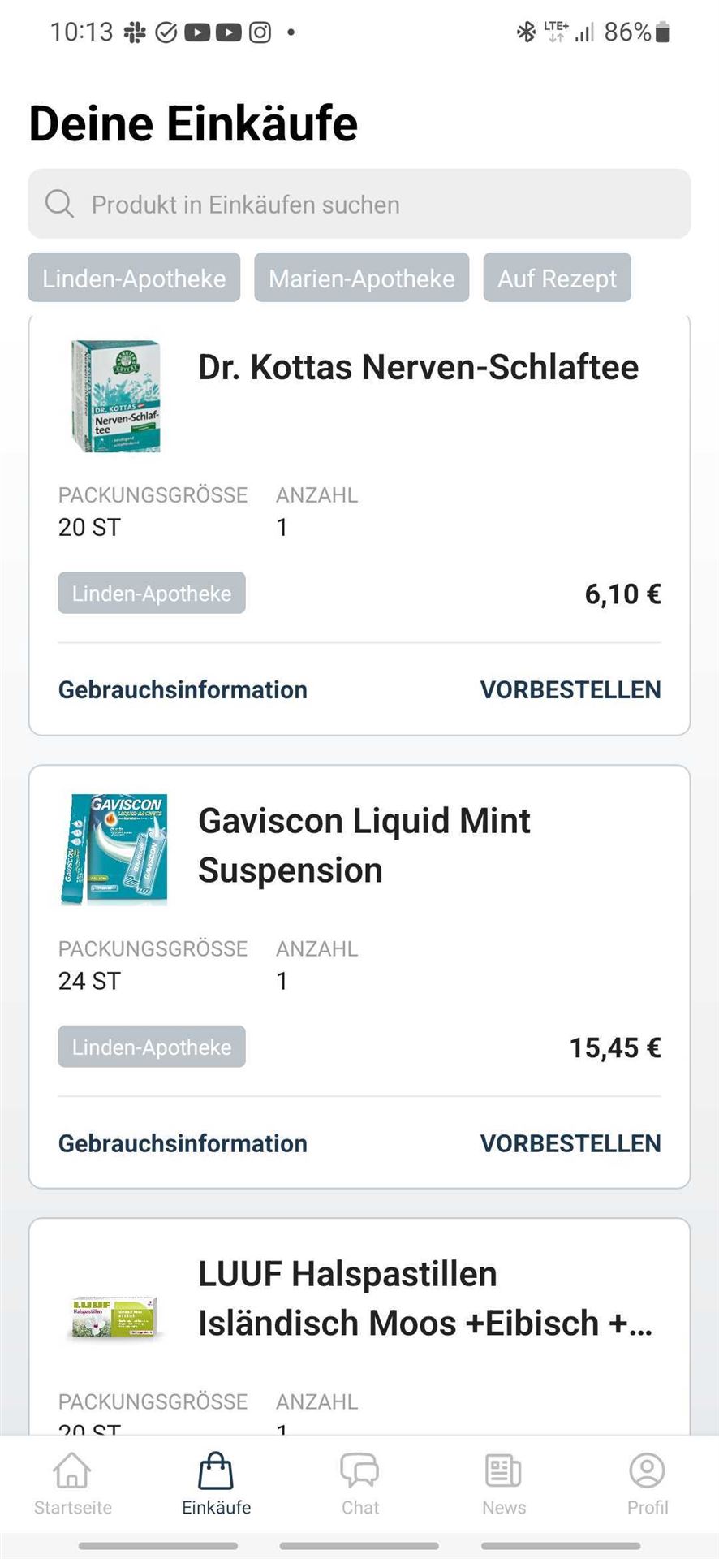Tap the Linden-Apotheke tag on Gaviscon card
Viewport: 719px width, 1559px height.
pyautogui.click(x=152, y=1047)
